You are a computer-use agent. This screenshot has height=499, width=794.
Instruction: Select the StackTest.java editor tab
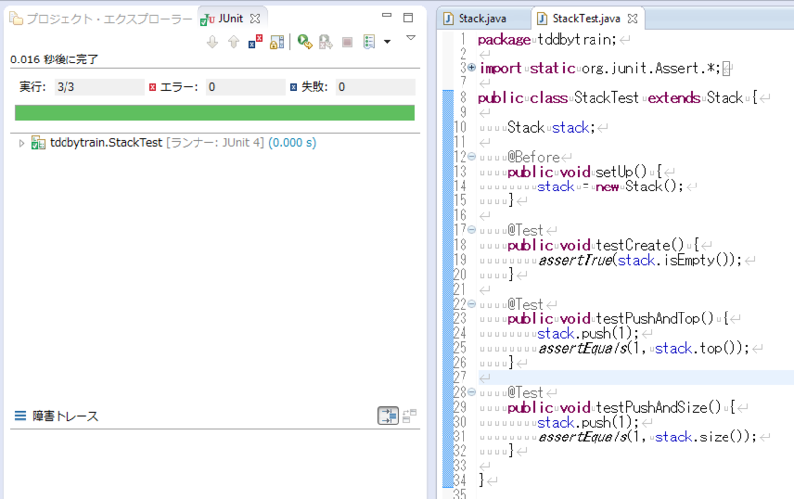click(x=586, y=19)
